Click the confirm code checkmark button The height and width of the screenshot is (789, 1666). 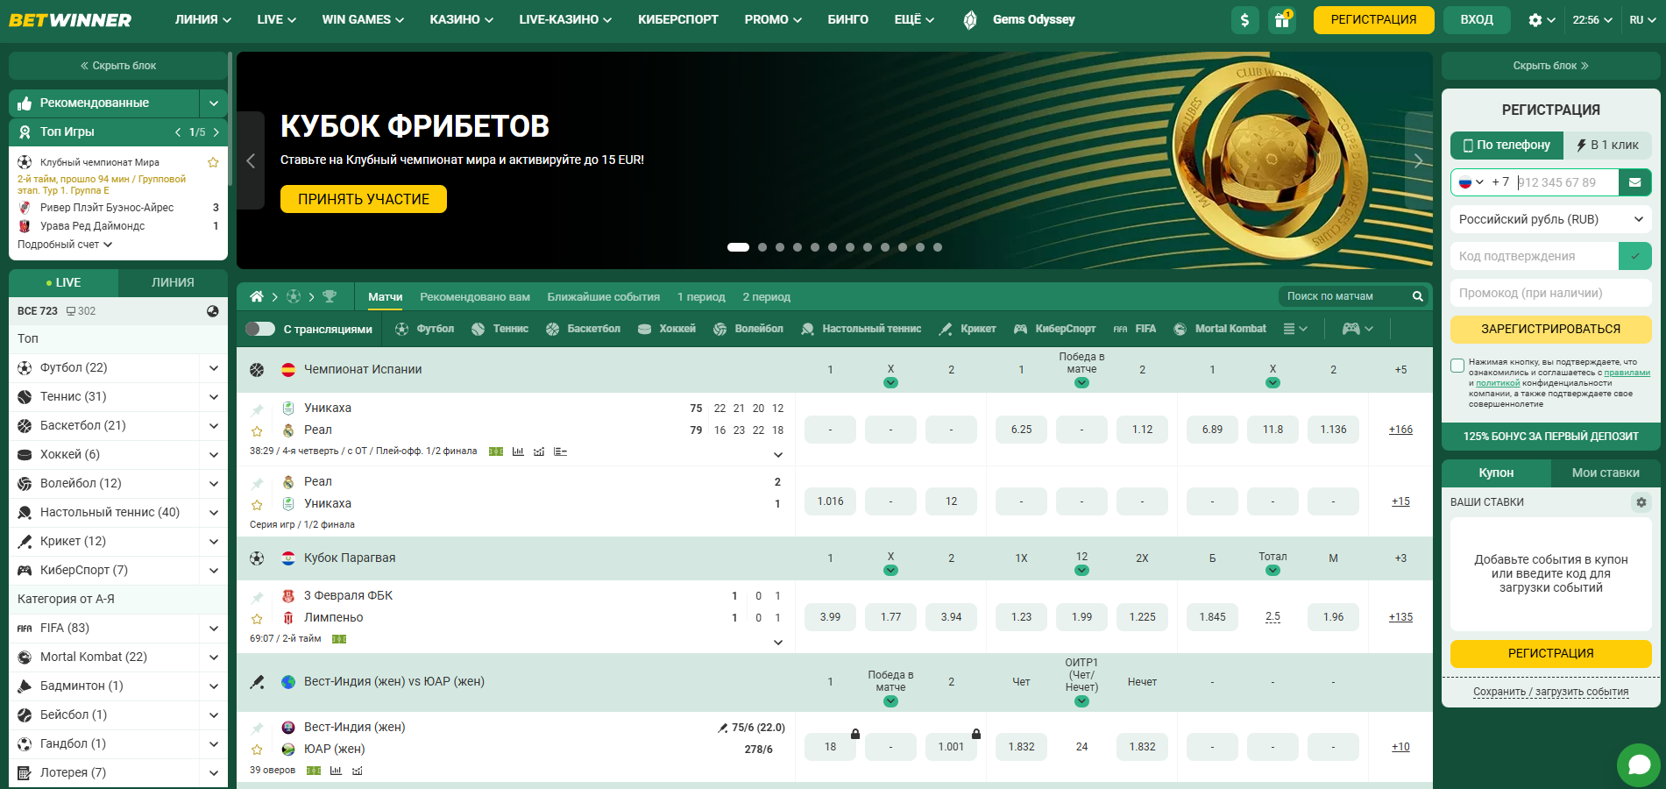(1634, 256)
